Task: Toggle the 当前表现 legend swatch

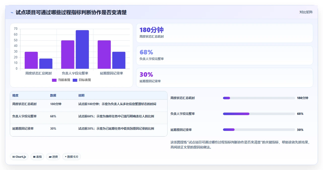Action: [x=54, y=80]
